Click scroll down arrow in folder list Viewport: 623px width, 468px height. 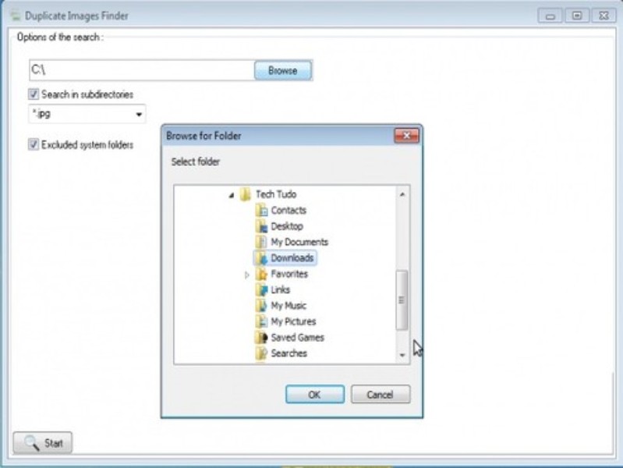(402, 355)
